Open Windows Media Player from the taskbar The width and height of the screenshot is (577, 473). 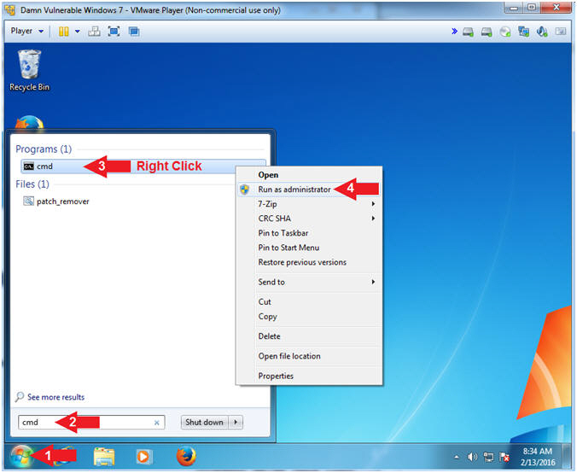[143, 457]
